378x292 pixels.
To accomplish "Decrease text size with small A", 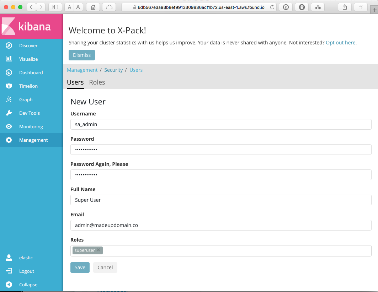I will pyautogui.click(x=69, y=7).
